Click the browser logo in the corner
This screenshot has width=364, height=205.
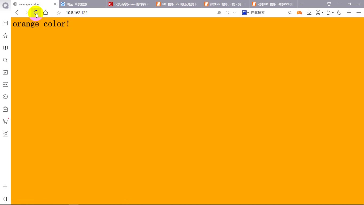click(5, 5)
